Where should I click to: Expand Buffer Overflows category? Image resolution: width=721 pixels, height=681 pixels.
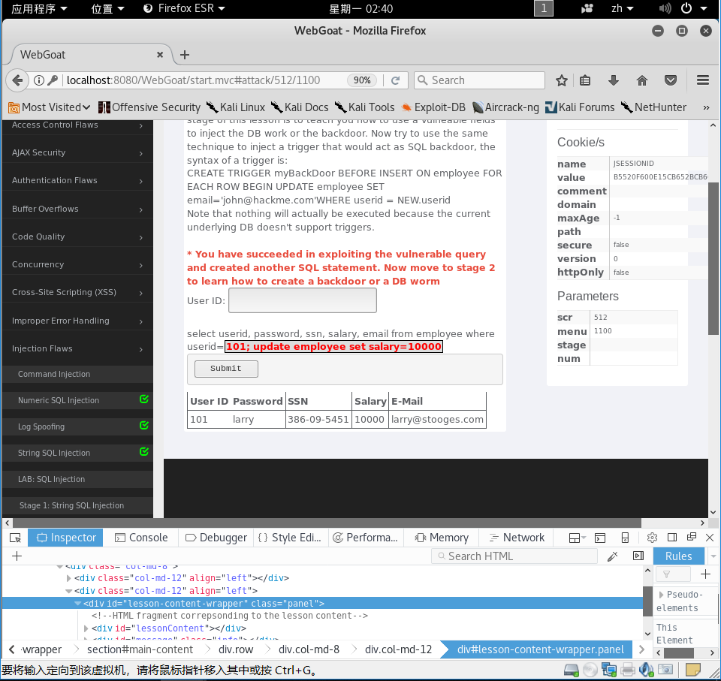[x=77, y=209]
